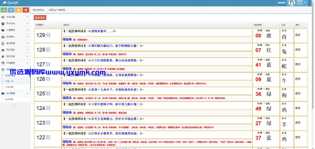Expand the 网址导航 menu chevron
Viewport: 315px width, 149px height.
pyautogui.click(x=27, y=50)
